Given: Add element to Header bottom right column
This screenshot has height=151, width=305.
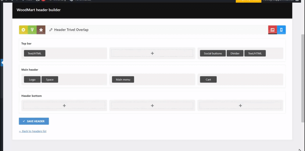Looking at the screenshot, I should [240, 106].
